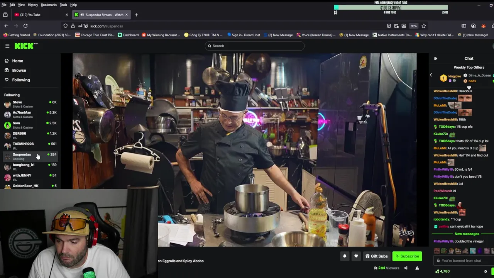Open the Edit menu
Image resolution: width=494 pixels, height=278 pixels.
(x=12, y=5)
